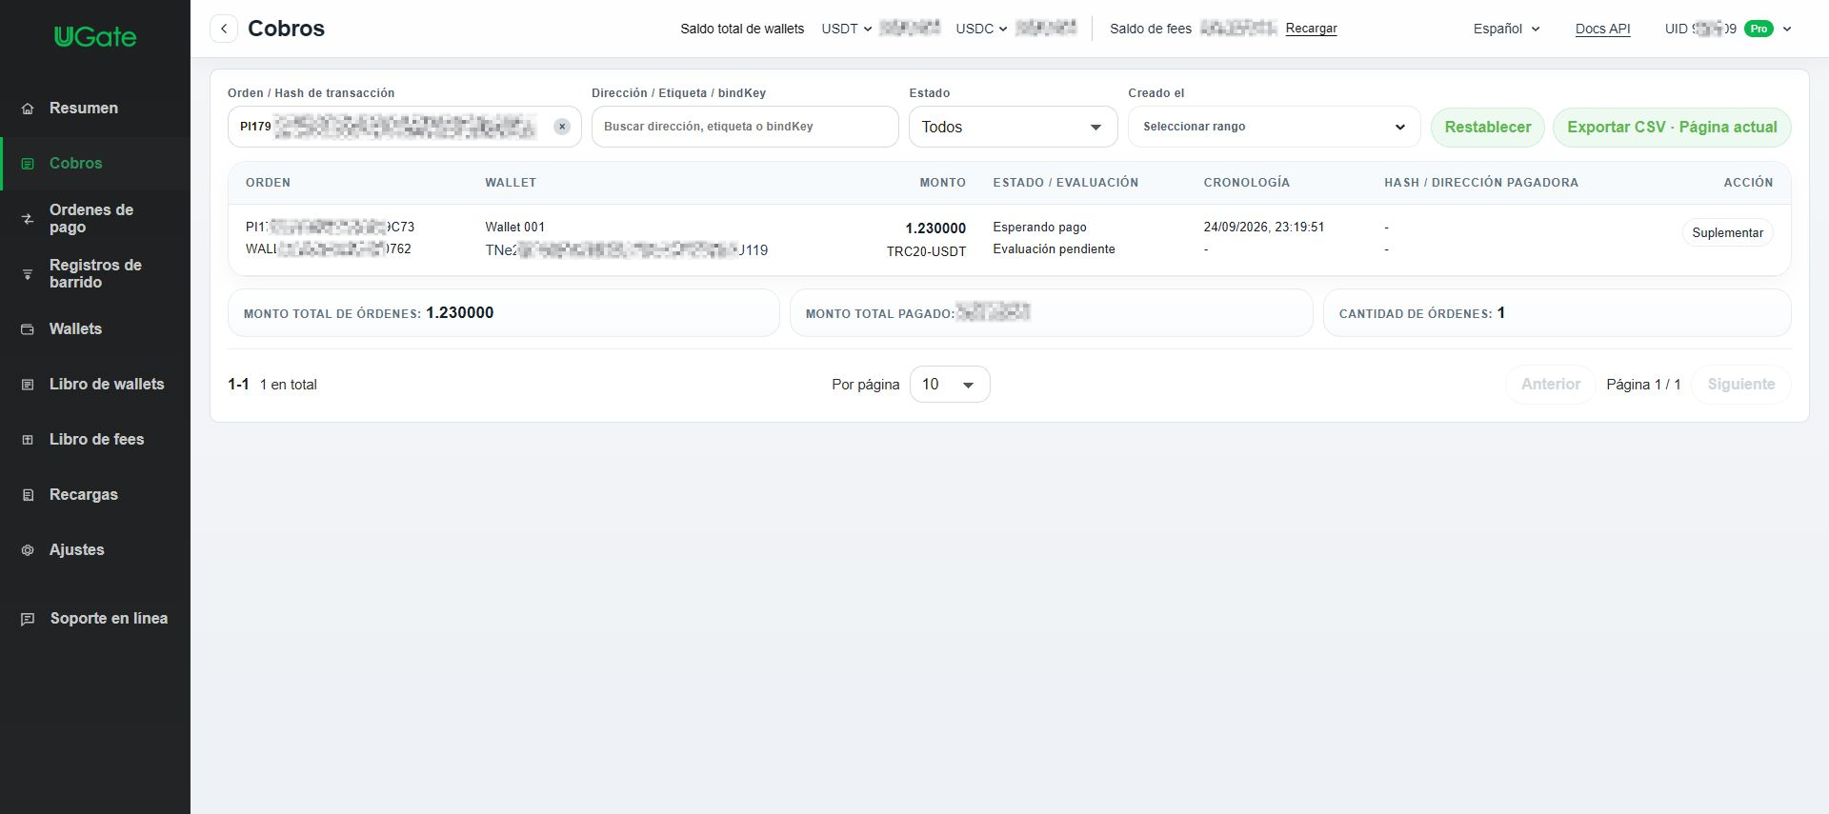1829x814 pixels.
Task: Click the Wallet 001 cell
Action: pyautogui.click(x=514, y=228)
